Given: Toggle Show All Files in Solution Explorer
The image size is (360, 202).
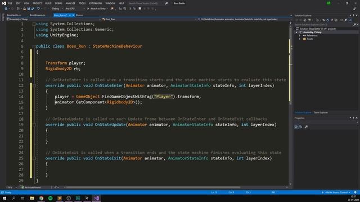Looking at the screenshot, I should [x=336, y=20].
